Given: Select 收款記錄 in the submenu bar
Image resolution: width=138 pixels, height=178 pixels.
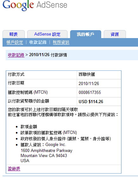Looking at the screenshot, I should 38,42.
